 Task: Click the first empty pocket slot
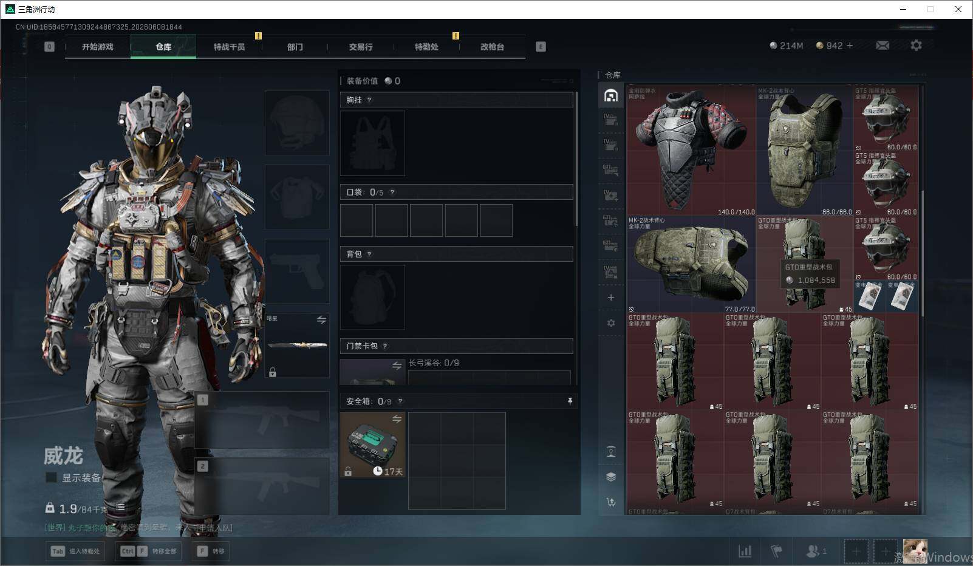pos(357,220)
